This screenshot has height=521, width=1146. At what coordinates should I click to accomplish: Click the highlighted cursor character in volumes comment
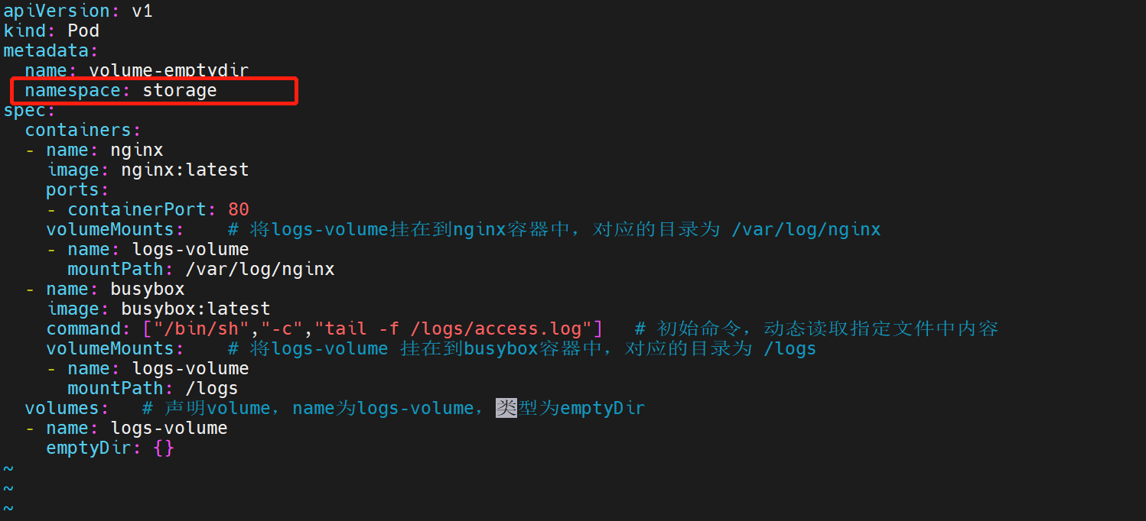pos(506,408)
